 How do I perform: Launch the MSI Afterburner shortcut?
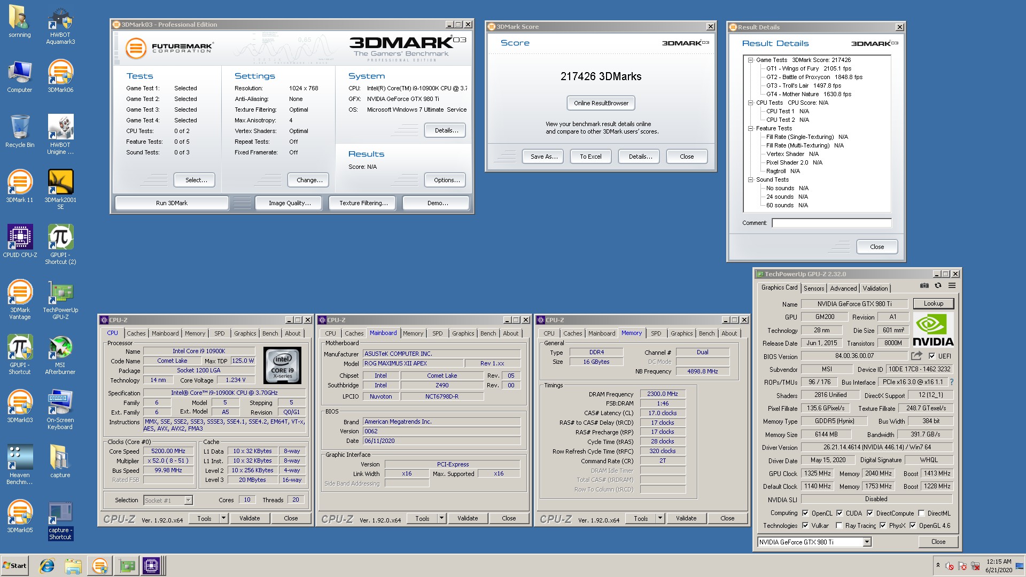pos(60,355)
